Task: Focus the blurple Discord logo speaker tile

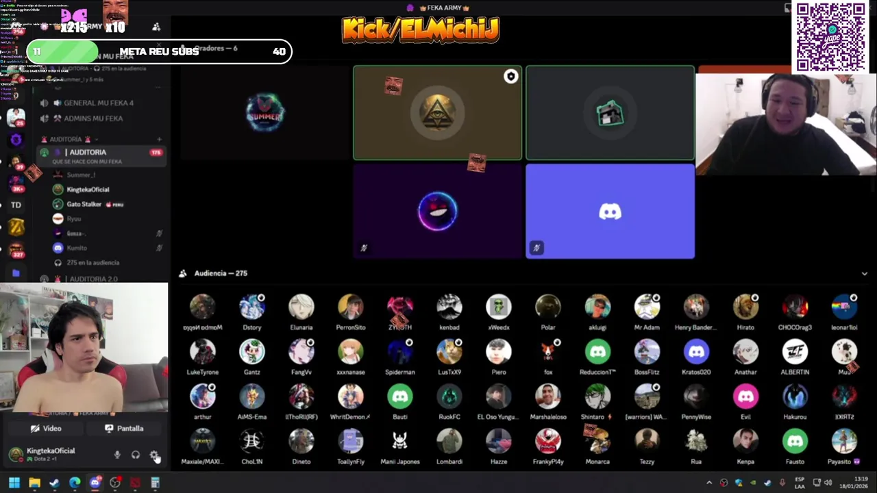Action: [610, 211]
